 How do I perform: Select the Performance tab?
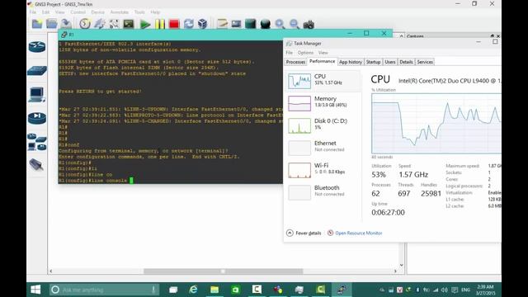[x=322, y=61]
